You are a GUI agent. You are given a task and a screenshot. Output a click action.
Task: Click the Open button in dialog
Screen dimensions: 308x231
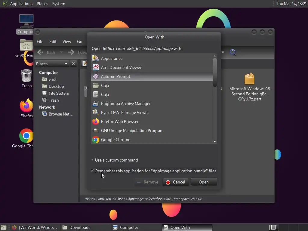pos(204,182)
